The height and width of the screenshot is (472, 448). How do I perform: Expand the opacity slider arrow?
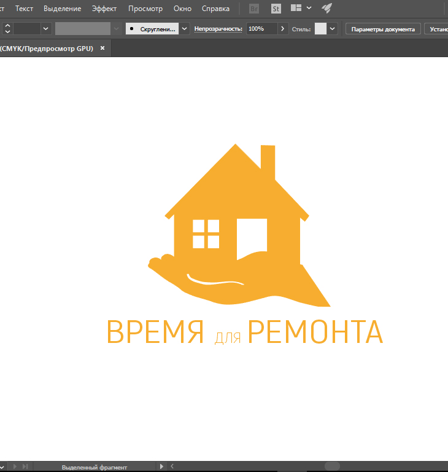(x=283, y=29)
